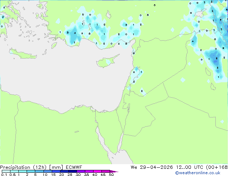Click the Crete island on the map

coord(23,54)
